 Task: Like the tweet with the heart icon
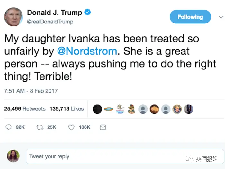coord(71,127)
